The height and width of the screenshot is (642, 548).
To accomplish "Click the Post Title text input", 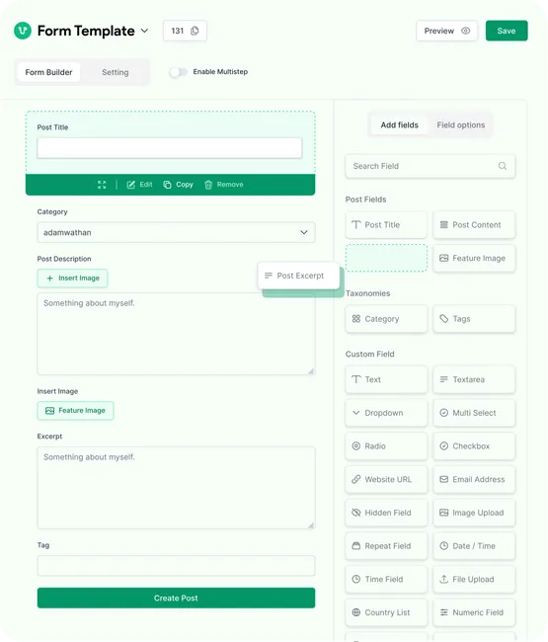I will click(x=170, y=148).
